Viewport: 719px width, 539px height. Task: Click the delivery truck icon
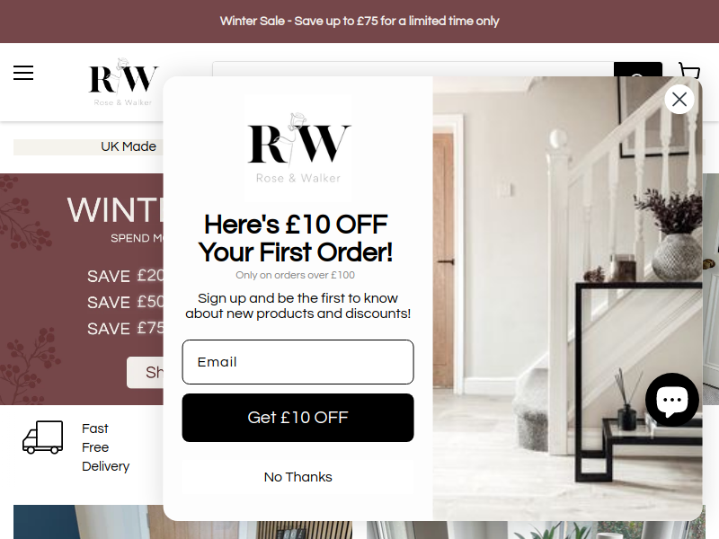(42, 437)
